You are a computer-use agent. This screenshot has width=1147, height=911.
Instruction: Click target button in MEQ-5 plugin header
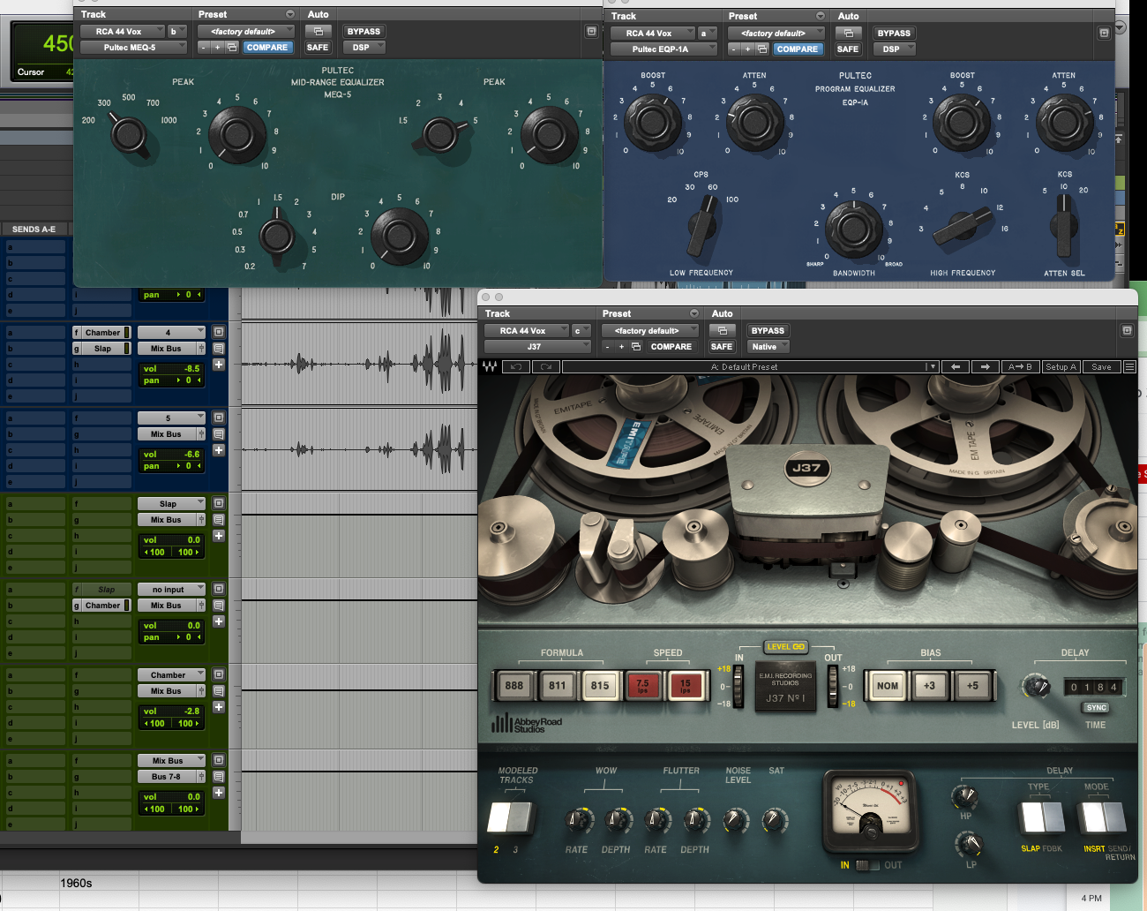tap(591, 31)
